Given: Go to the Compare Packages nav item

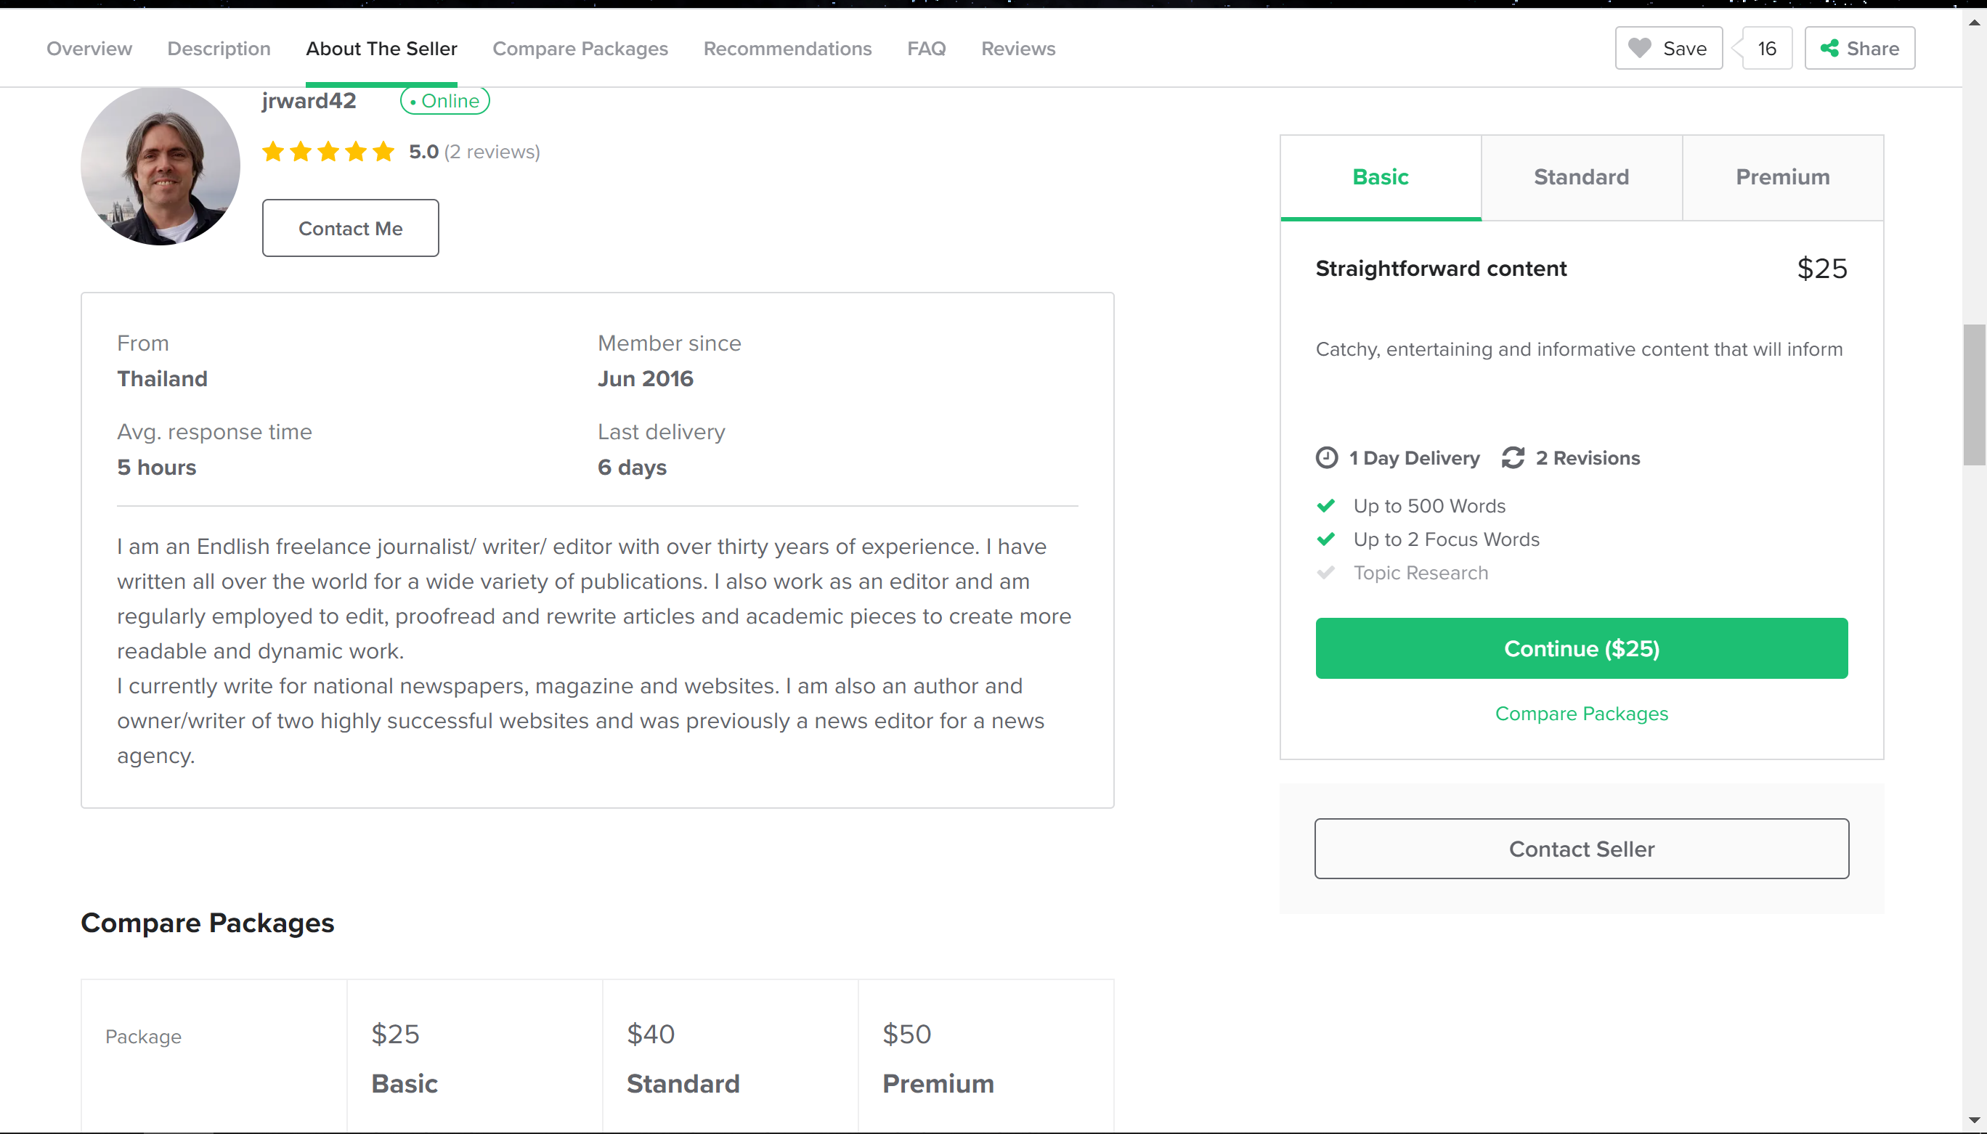Looking at the screenshot, I should click(580, 49).
